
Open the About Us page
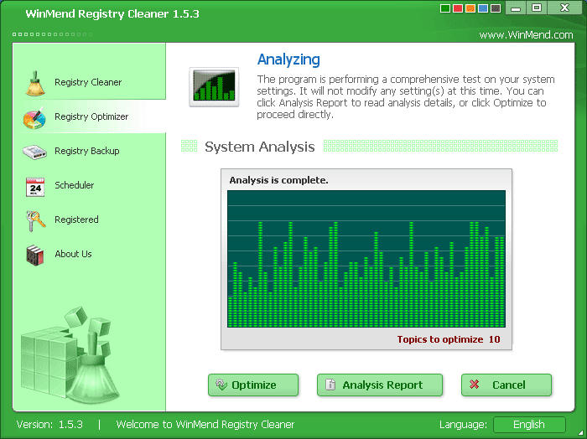click(x=90, y=255)
